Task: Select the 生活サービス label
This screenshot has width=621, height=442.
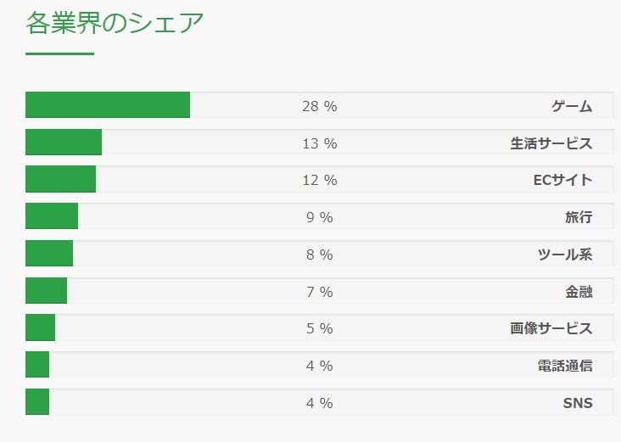Action: (551, 143)
